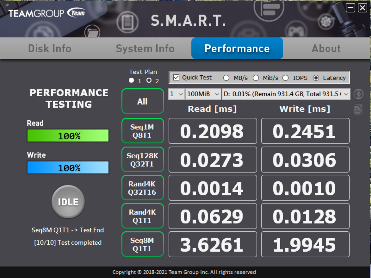This screenshot has width=371, height=278.
Task: Uncheck the Quick Test checkbox
Action: coord(176,78)
